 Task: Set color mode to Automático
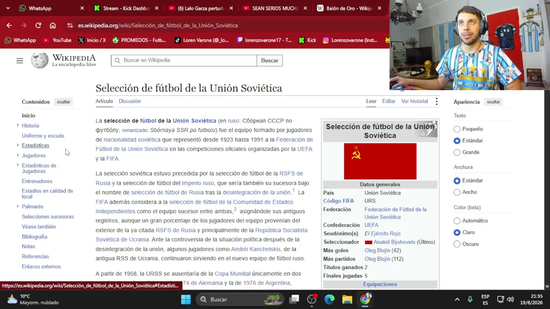[x=457, y=221]
